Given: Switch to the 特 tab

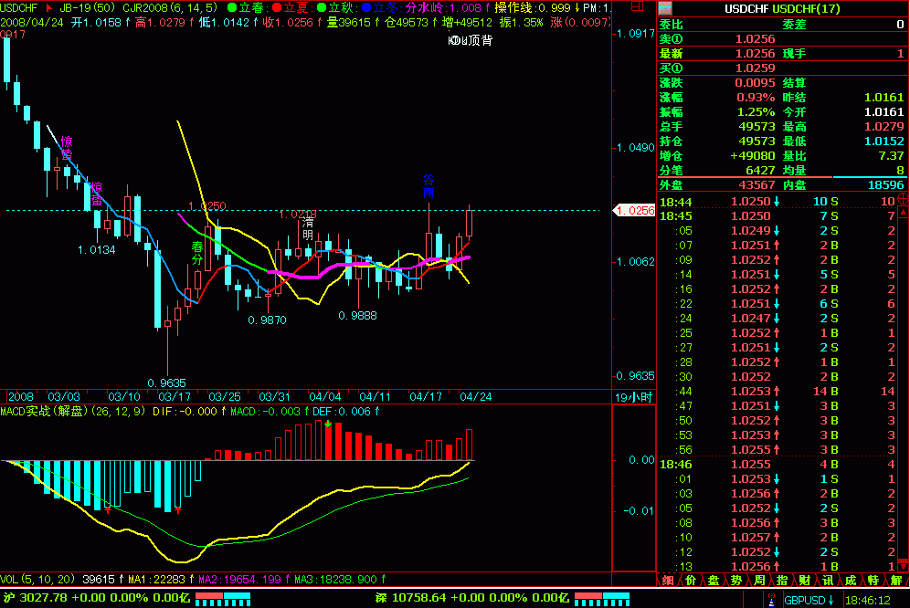Looking at the screenshot, I should [873, 580].
